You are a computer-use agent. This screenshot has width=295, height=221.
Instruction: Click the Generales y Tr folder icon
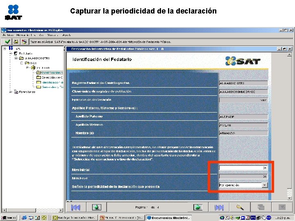(39, 87)
